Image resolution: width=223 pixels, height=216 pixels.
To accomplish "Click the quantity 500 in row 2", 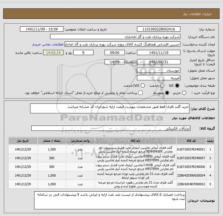I will pyautogui.click(x=52, y=158).
